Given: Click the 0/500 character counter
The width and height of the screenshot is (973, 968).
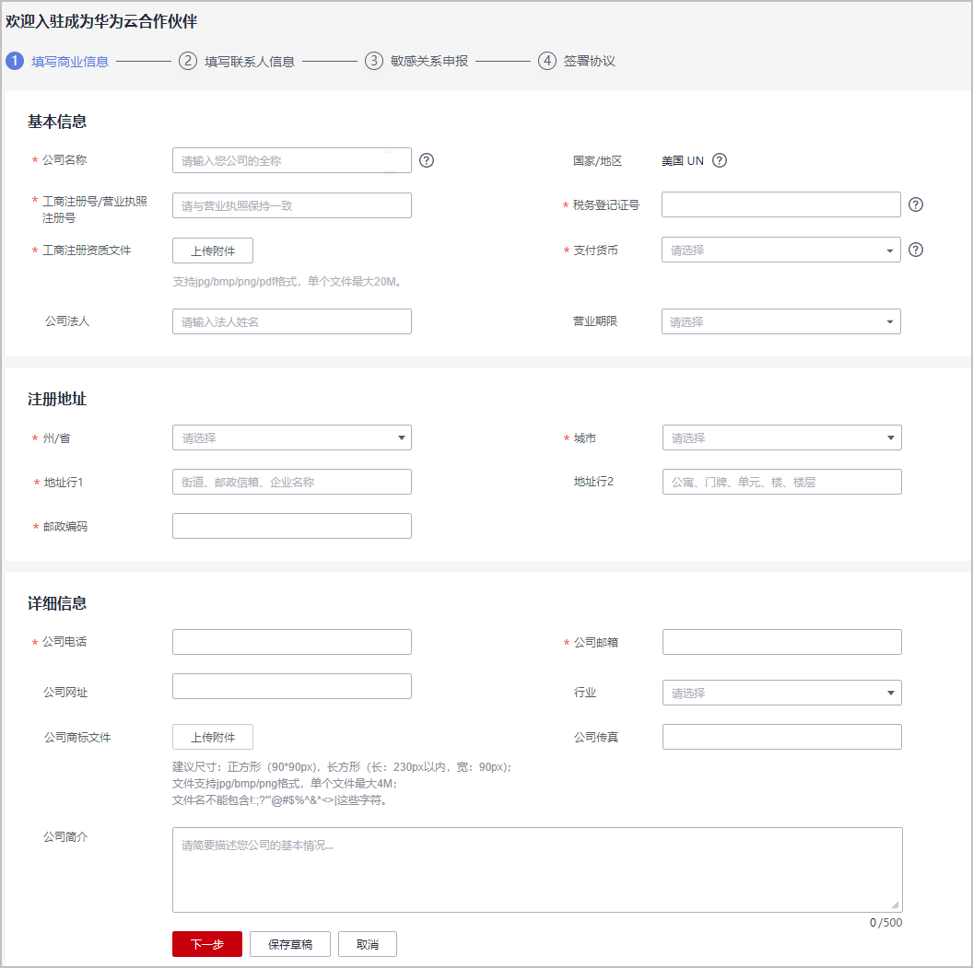Looking at the screenshot, I should (x=886, y=923).
